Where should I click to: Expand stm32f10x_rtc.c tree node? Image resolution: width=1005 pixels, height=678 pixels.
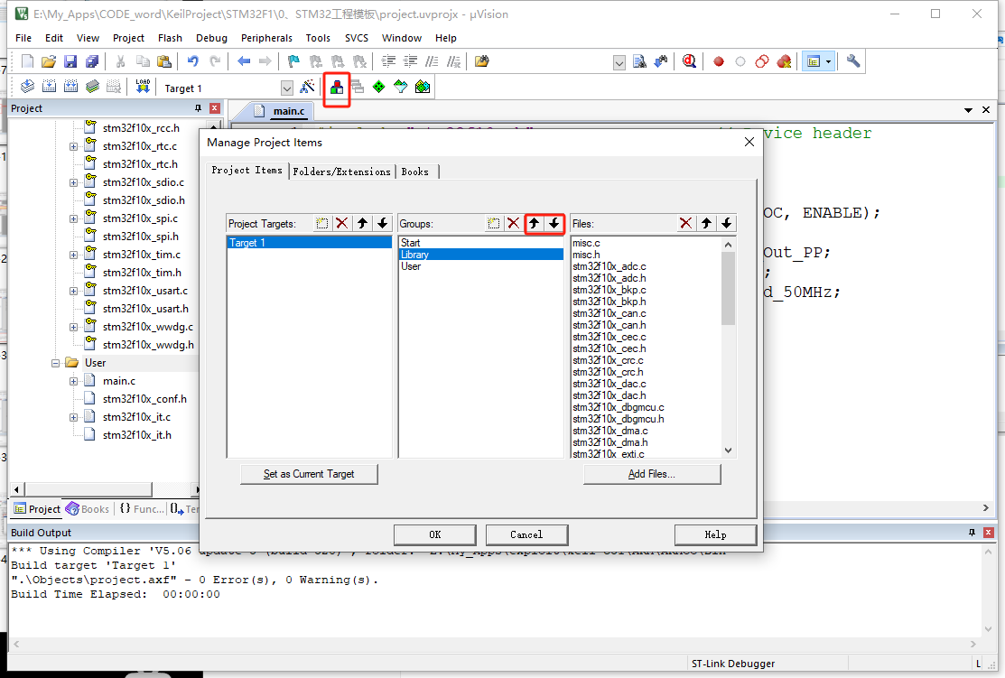pyautogui.click(x=74, y=147)
